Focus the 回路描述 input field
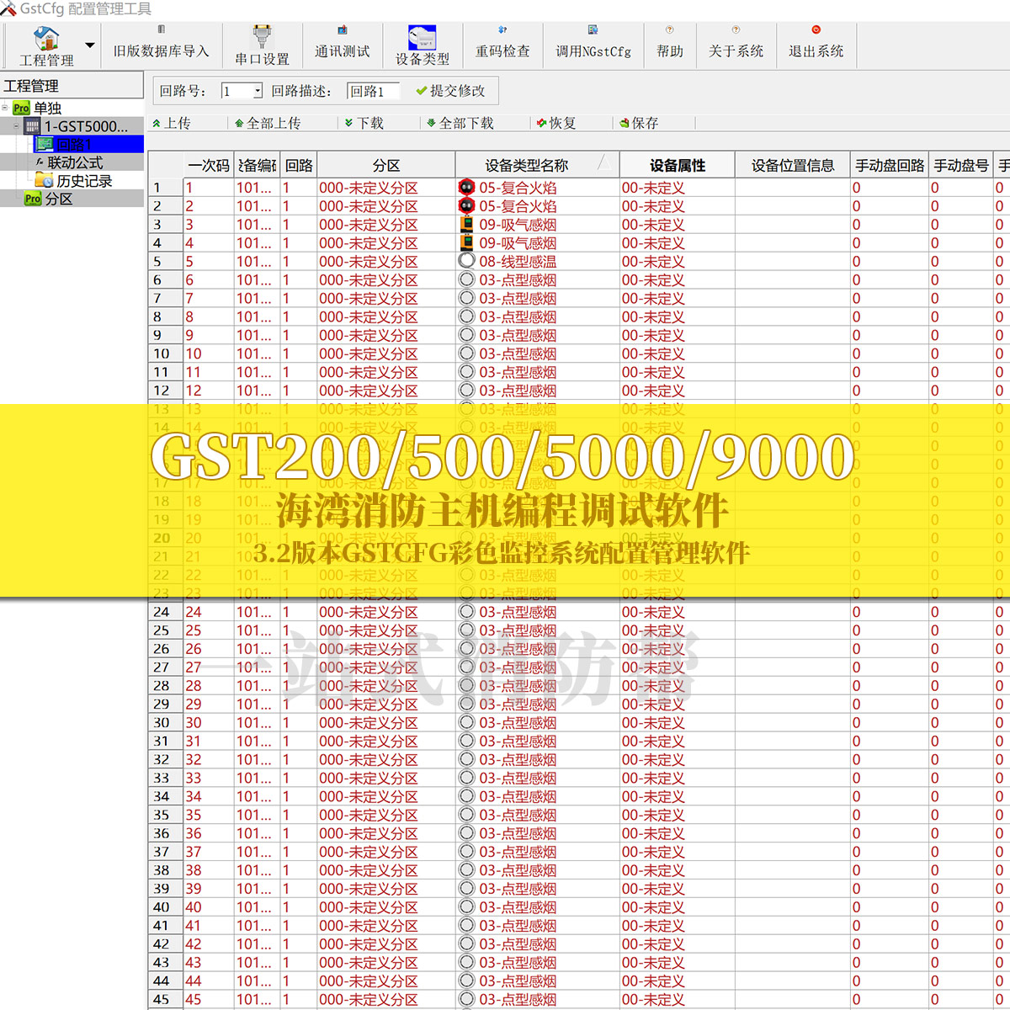The height and width of the screenshot is (1010, 1010). (x=373, y=91)
